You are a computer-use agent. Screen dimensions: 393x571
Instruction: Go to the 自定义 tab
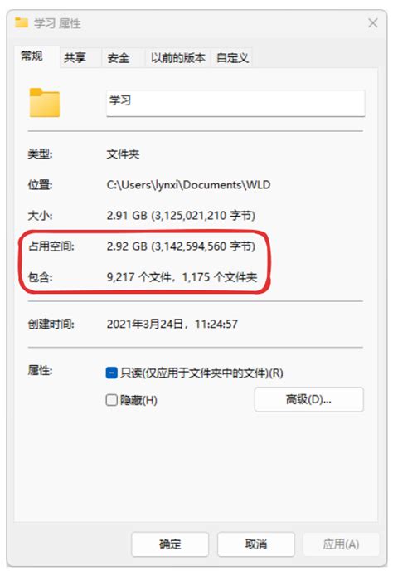[232, 58]
